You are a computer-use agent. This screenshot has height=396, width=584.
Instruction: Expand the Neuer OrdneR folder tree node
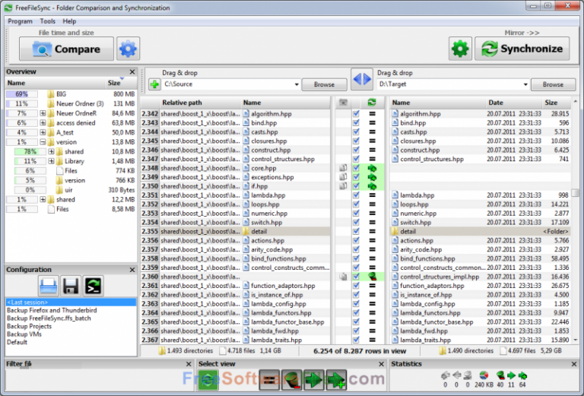(43, 113)
